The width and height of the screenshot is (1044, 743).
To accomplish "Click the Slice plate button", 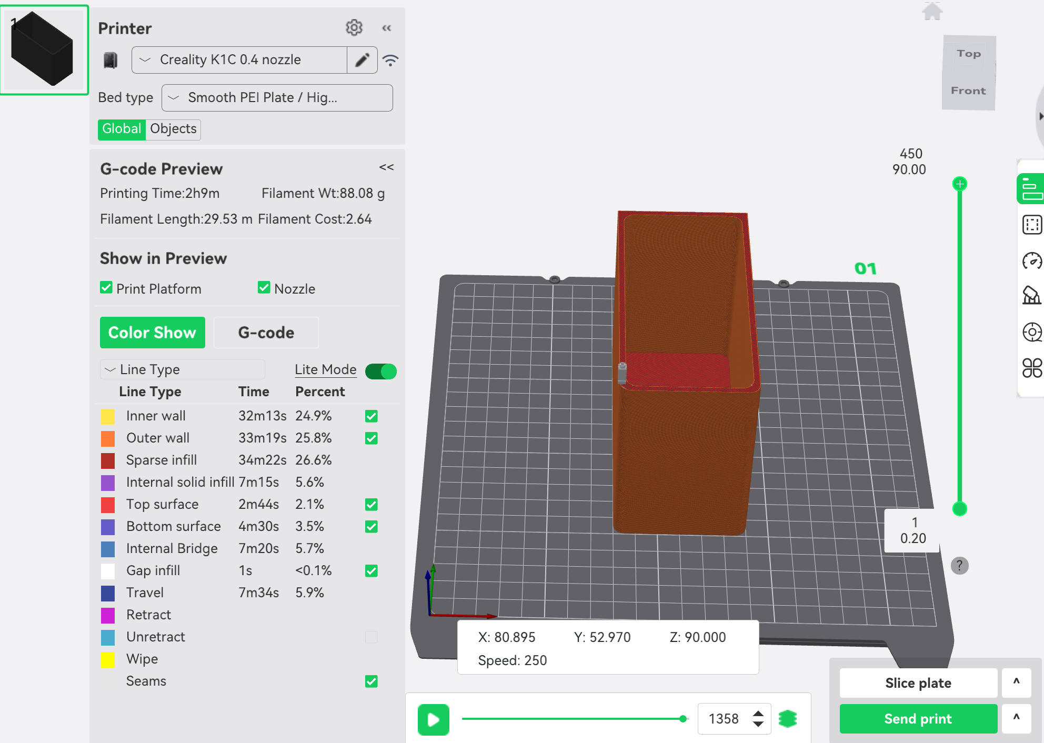I will coord(918,683).
